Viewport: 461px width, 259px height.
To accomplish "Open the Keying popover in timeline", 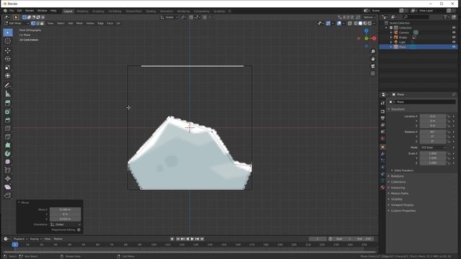I will tap(35, 239).
